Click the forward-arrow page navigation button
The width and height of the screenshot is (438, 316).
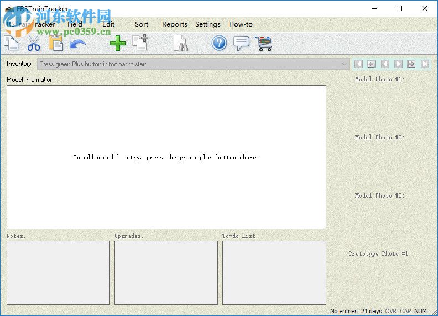[x=411, y=64]
